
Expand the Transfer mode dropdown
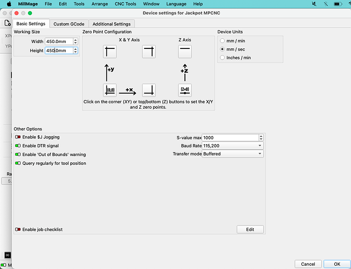(x=232, y=154)
